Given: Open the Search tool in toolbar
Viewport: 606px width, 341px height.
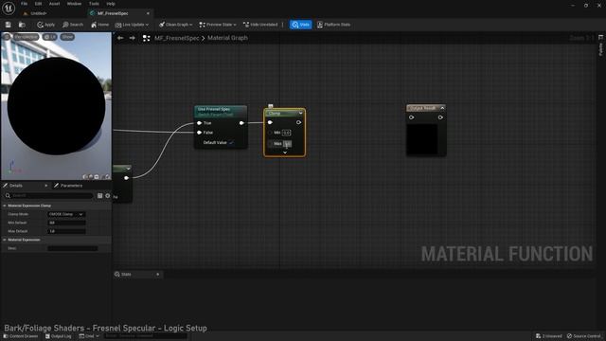Looking at the screenshot, I should [73, 25].
